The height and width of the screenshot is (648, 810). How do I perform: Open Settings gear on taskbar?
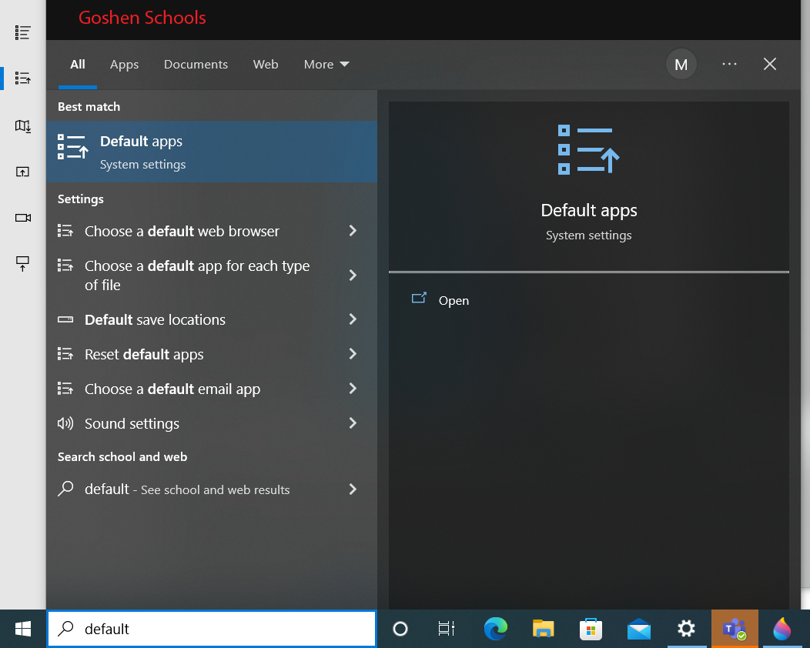[686, 629]
